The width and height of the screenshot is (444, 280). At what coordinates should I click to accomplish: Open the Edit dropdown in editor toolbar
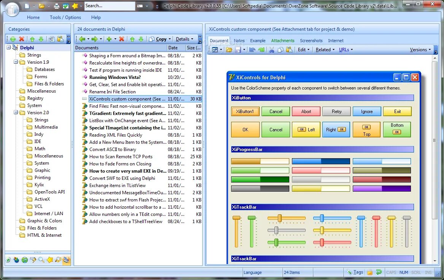click(x=304, y=50)
